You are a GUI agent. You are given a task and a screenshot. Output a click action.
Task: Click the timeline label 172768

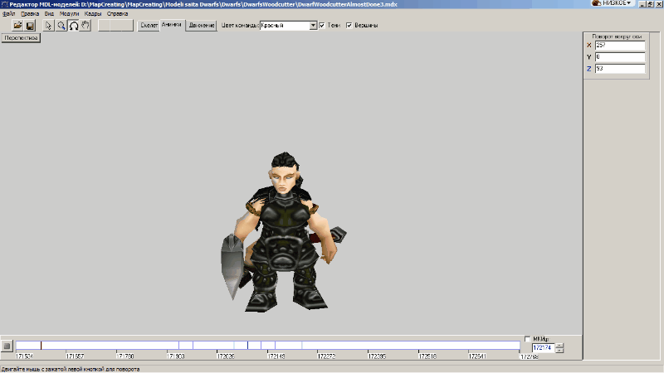click(530, 356)
